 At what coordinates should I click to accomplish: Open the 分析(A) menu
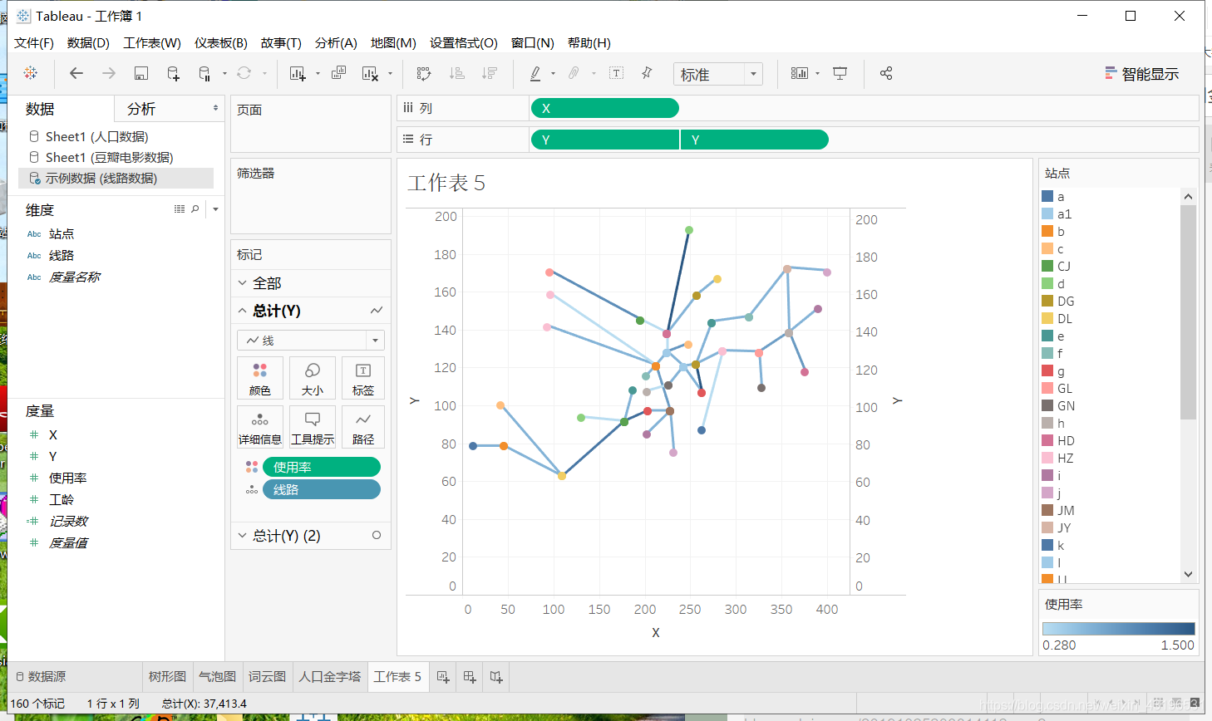[336, 42]
